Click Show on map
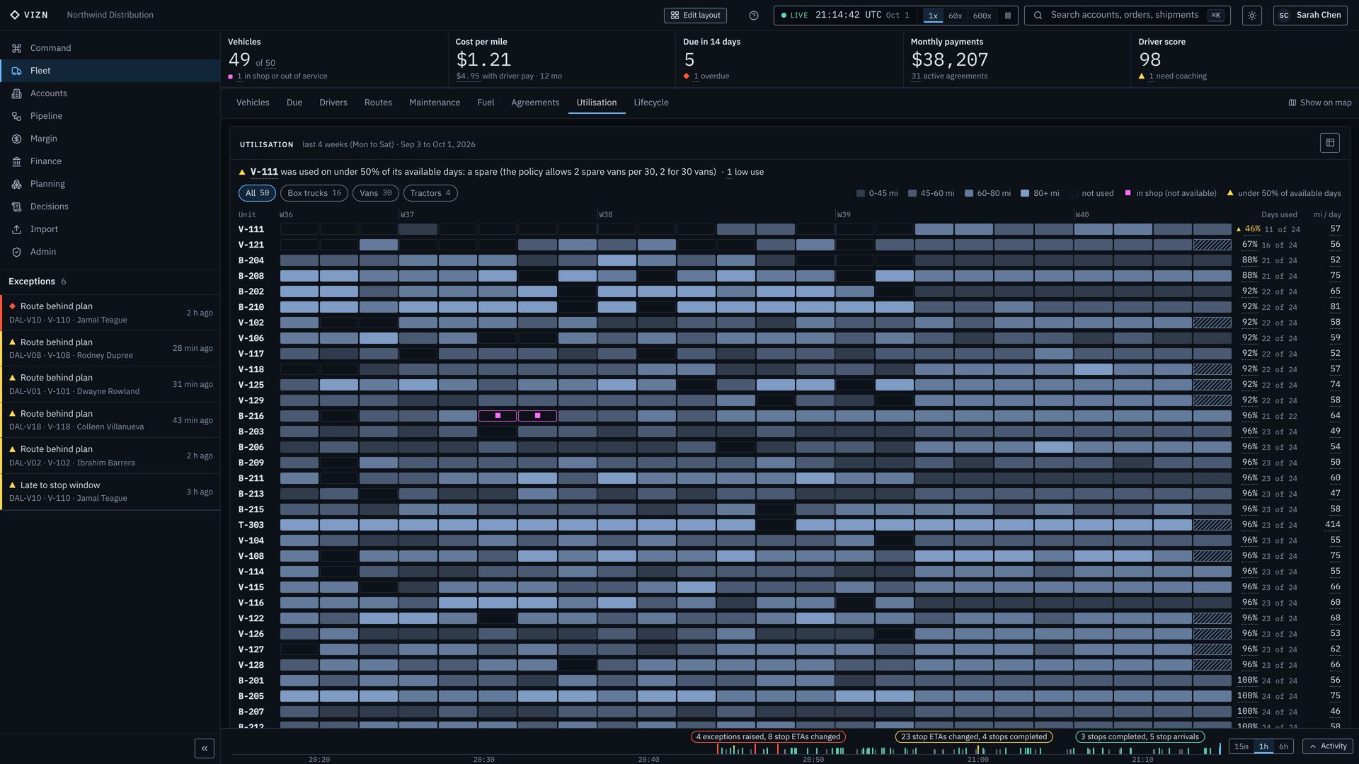This screenshot has height=764, width=1359. pos(1320,103)
